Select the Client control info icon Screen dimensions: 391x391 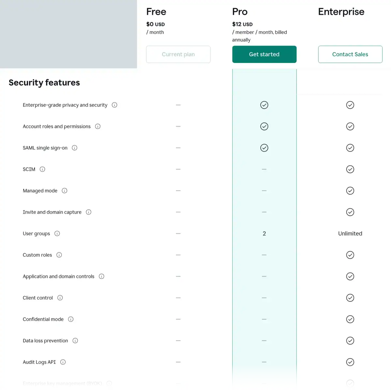[x=60, y=297]
